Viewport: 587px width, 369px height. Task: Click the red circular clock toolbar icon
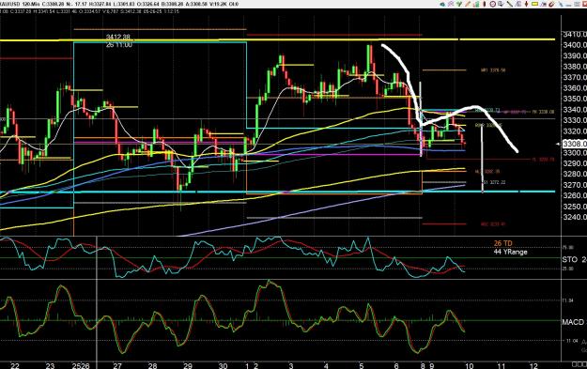(x=493, y=4)
